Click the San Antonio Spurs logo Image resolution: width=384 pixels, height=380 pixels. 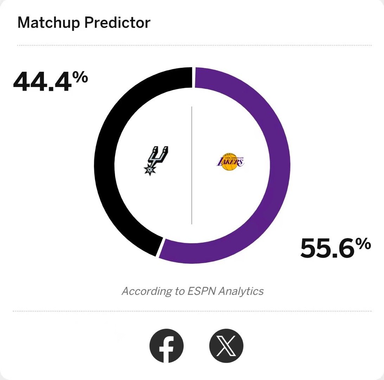(156, 161)
